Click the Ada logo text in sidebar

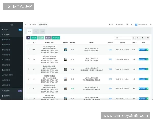[x=11, y=25]
